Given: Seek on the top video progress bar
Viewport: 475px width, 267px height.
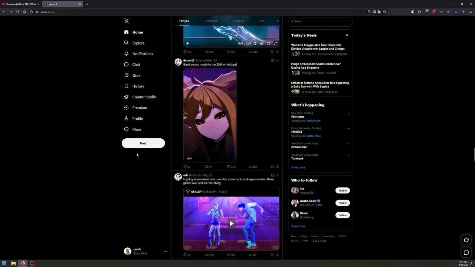Looking at the screenshot, I should [231, 38].
